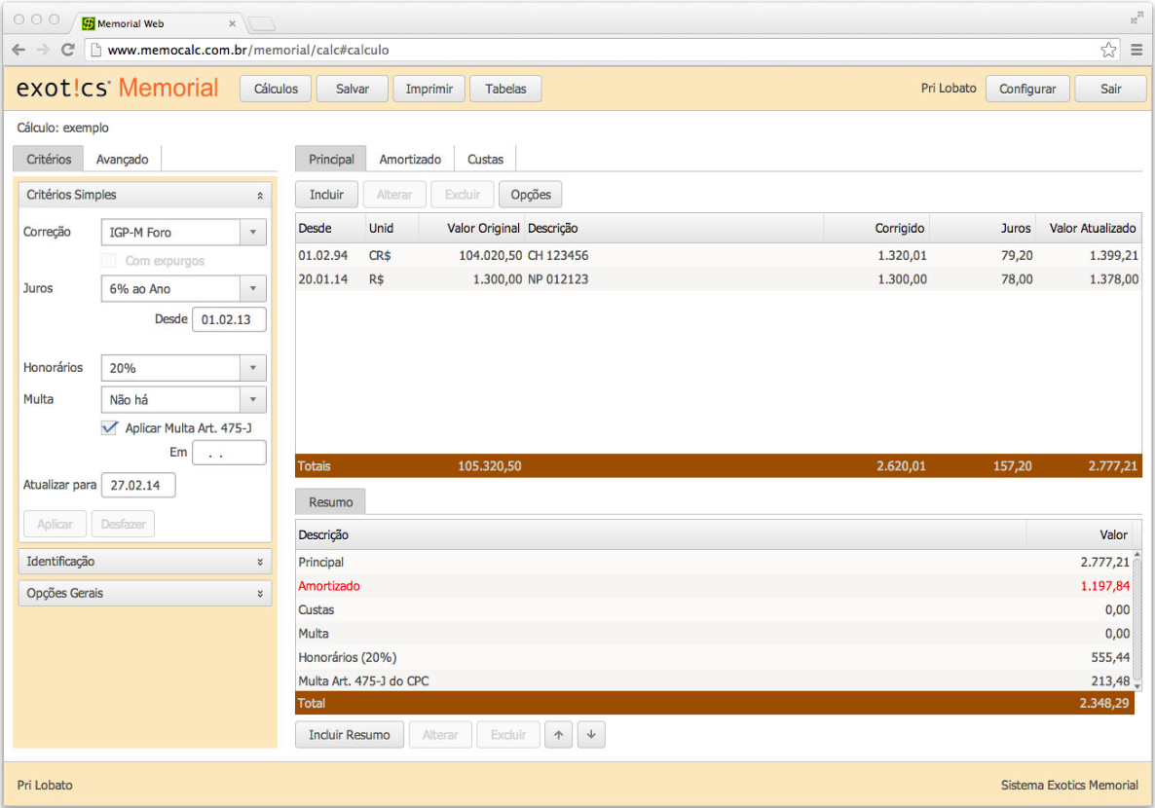Click the Atualizar para date field
The height and width of the screenshot is (808, 1155).
(137, 485)
